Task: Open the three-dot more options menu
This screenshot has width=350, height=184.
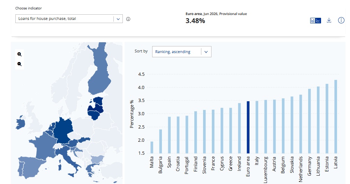Action: pos(341,20)
